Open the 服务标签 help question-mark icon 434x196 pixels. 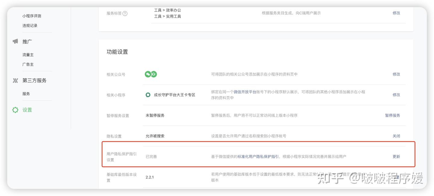tap(126, 13)
